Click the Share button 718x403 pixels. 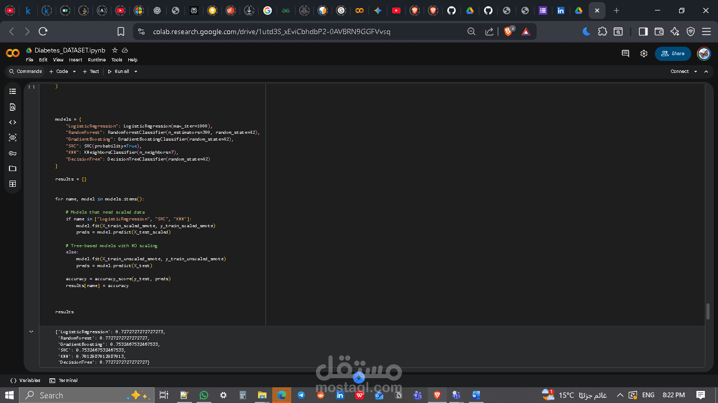pyautogui.click(x=673, y=54)
